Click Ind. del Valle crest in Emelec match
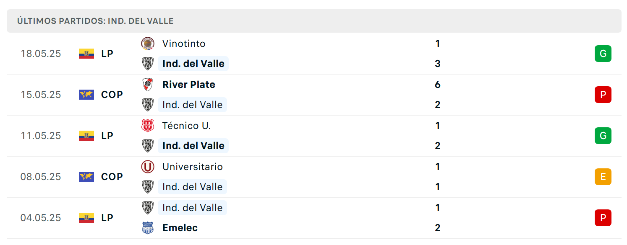This screenshot has width=627, height=245. pyautogui.click(x=148, y=208)
